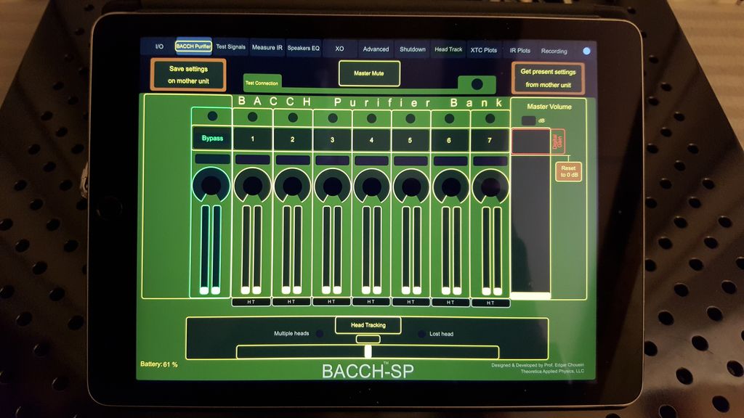Toggle HT under filter 2
Viewport: 744px width, 418px height.
(x=291, y=302)
